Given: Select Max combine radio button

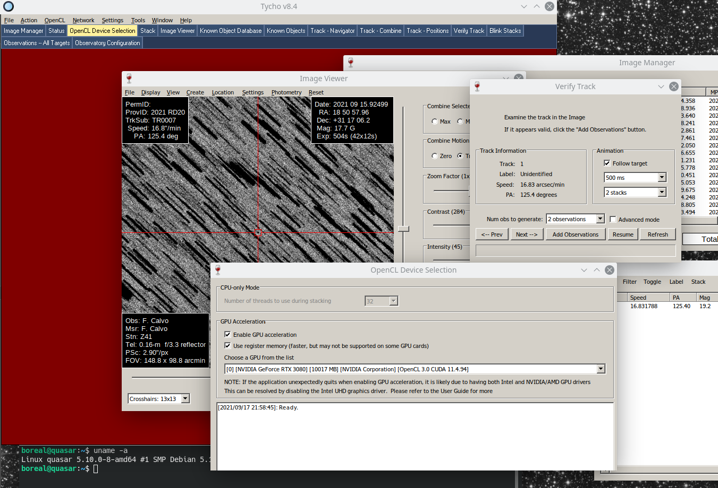Looking at the screenshot, I should 435,121.
